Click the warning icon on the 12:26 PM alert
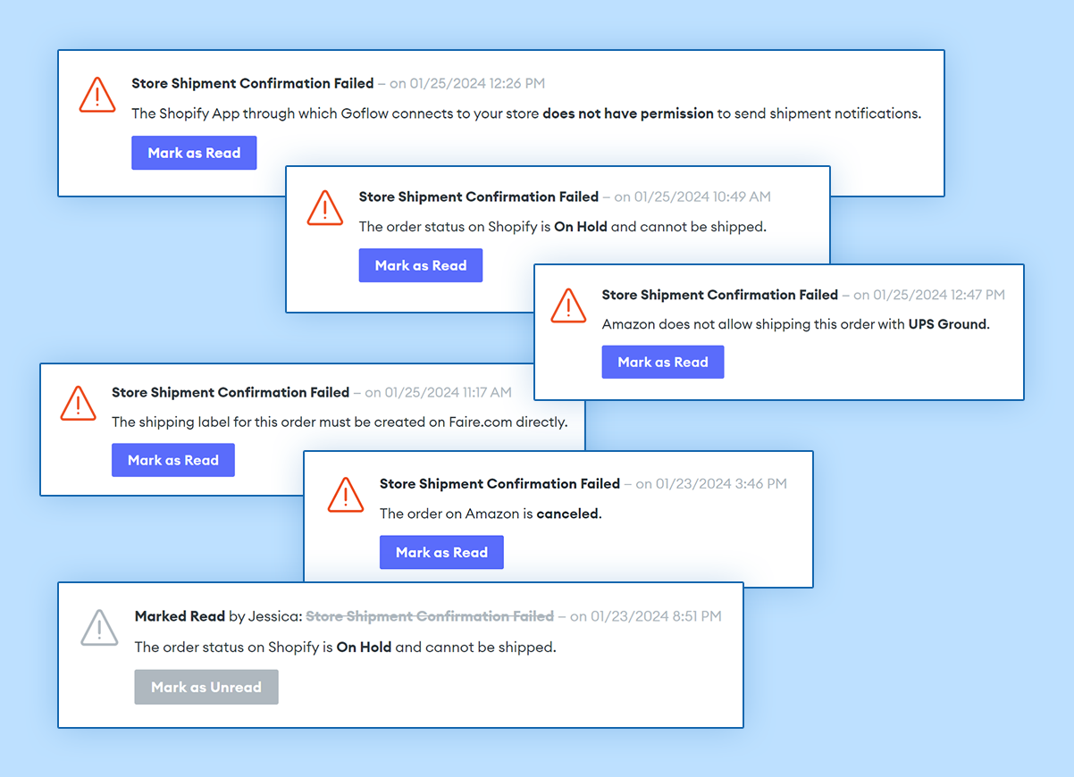Image resolution: width=1074 pixels, height=777 pixels. pyautogui.click(x=96, y=95)
